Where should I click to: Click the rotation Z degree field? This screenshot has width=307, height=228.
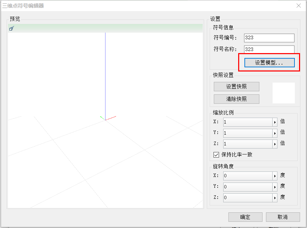pos(248,198)
